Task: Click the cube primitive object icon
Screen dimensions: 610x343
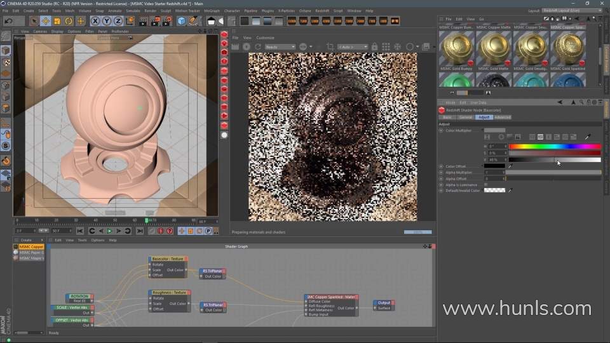Action: [182, 21]
